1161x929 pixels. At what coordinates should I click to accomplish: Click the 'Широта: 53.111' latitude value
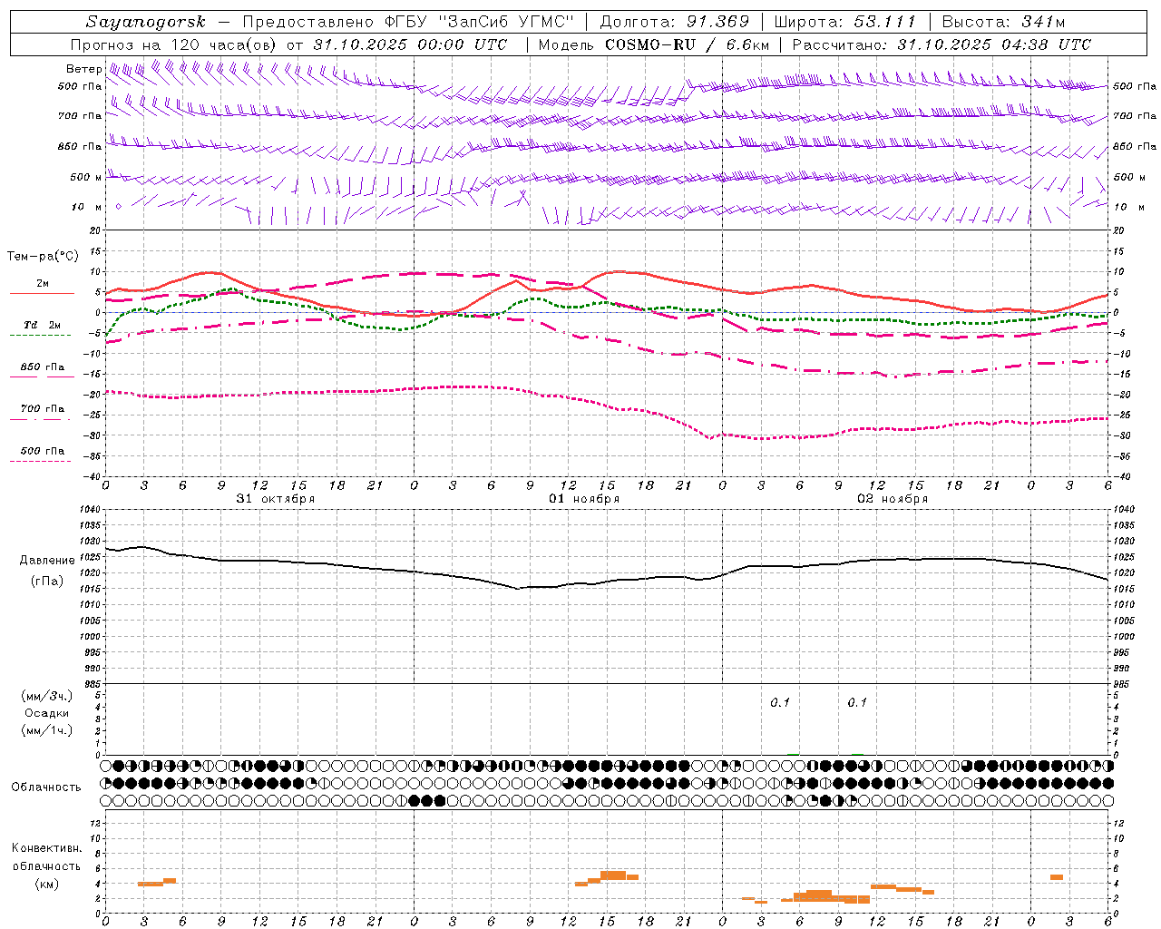[845, 22]
